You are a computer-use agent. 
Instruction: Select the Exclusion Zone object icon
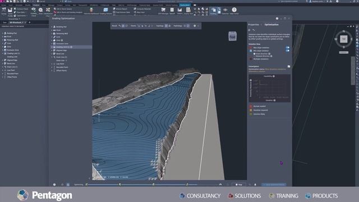(54, 44)
